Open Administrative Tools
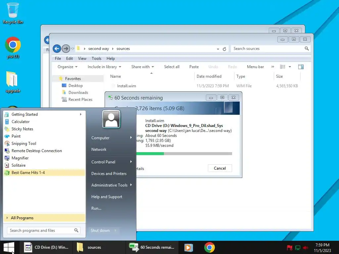Screen dimensions: 339x254 click(111, 185)
